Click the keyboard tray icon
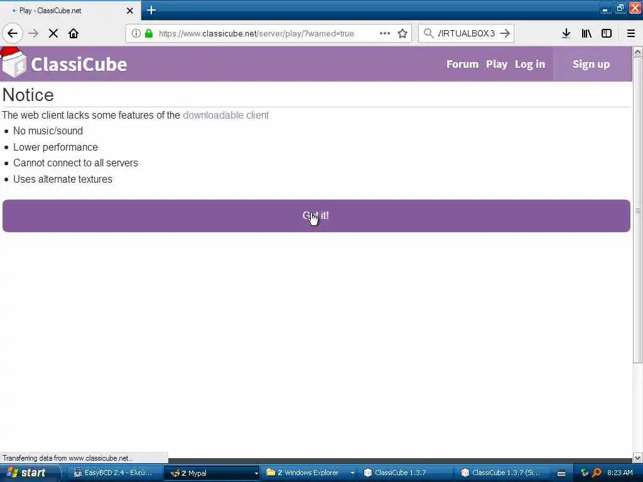643x482 pixels. point(561,473)
